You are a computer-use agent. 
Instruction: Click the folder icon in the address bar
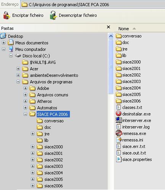coord(24,5)
